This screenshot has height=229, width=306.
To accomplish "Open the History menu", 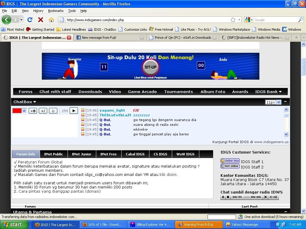I will click(x=38, y=11).
